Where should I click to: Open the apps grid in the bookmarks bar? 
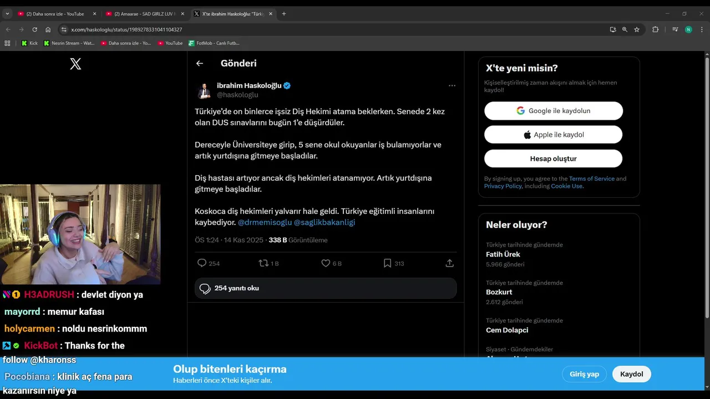point(7,43)
